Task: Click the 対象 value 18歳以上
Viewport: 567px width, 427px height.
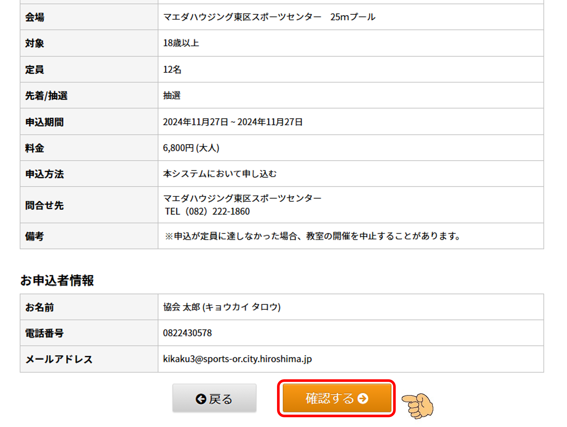Action: 181,43
